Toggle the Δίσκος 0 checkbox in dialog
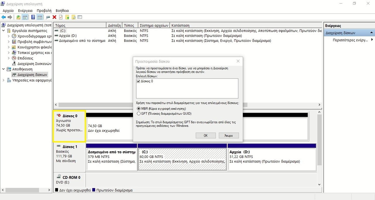375x200 pixels. point(139,81)
